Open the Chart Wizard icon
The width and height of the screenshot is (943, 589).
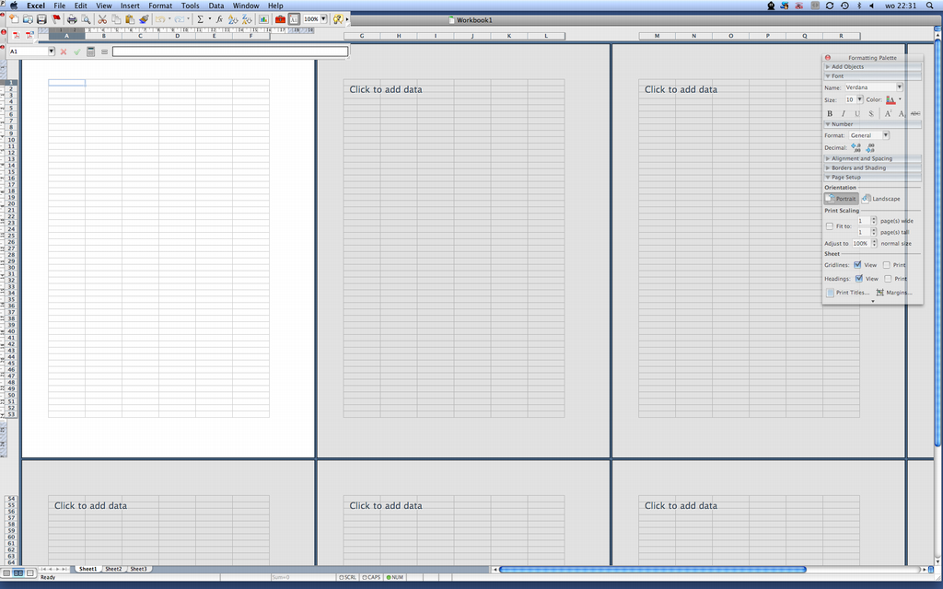(264, 19)
